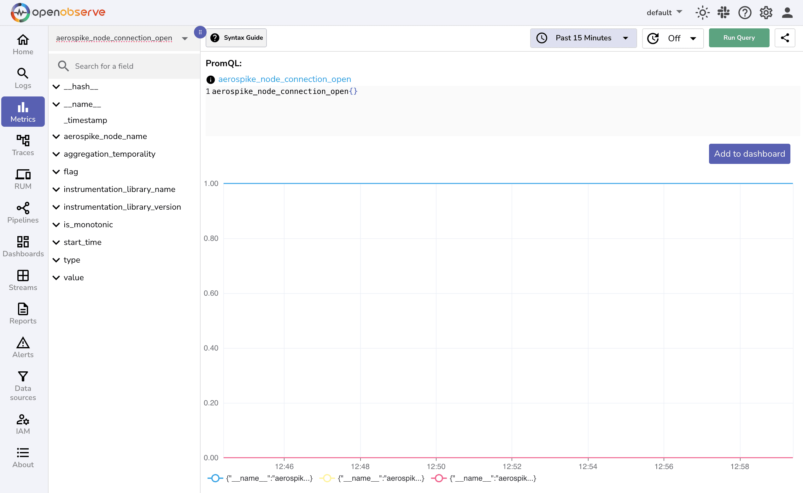The height and width of the screenshot is (493, 803).
Task: Open the RUM monitoring section
Action: coord(22,179)
